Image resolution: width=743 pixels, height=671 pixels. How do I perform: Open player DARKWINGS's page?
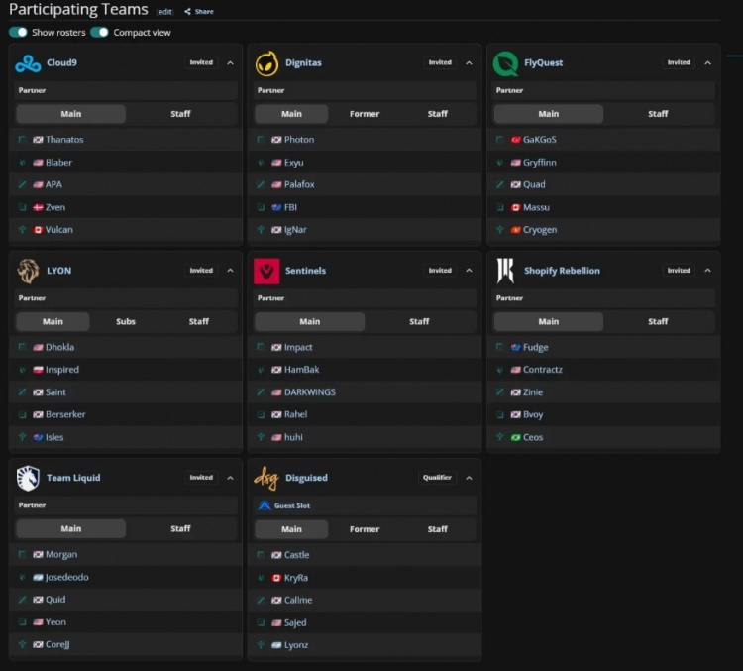point(310,392)
